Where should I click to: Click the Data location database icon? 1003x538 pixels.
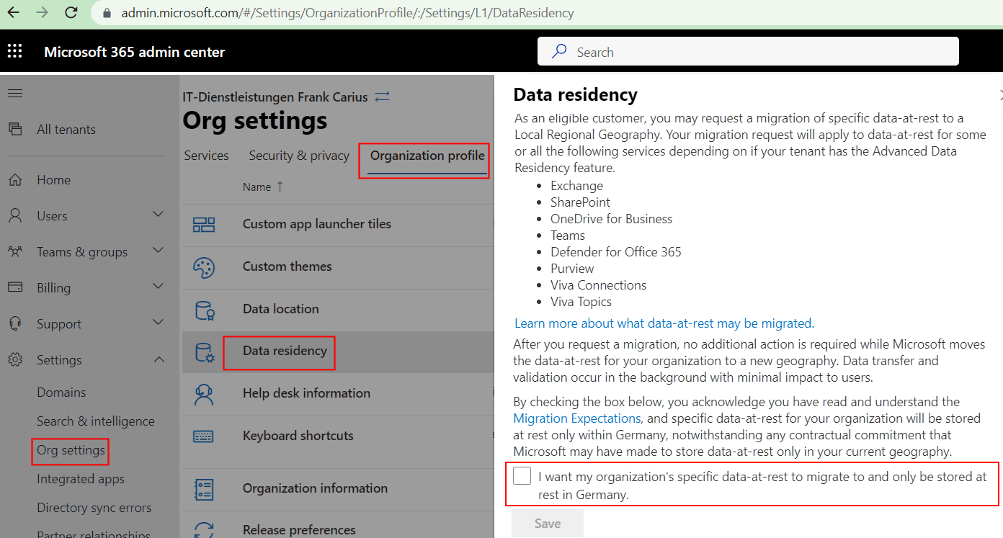click(x=205, y=310)
